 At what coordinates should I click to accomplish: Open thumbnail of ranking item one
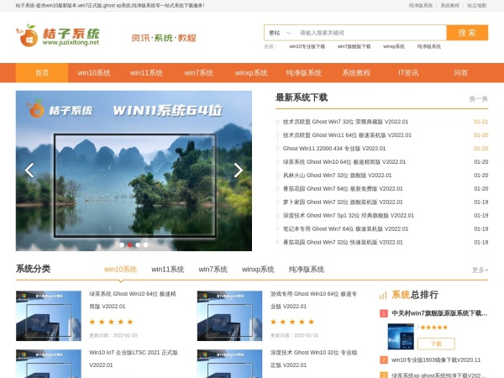tap(401, 337)
